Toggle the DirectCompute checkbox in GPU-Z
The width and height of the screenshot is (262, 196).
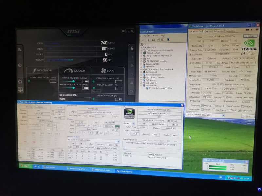pyautogui.click(x=225, y=106)
